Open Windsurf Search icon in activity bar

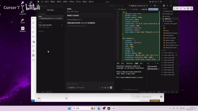pos(33,27)
